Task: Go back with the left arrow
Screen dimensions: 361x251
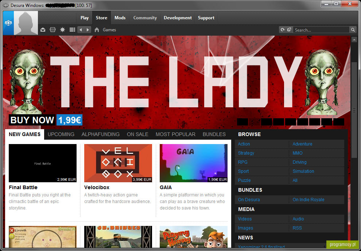Action: click(x=81, y=30)
